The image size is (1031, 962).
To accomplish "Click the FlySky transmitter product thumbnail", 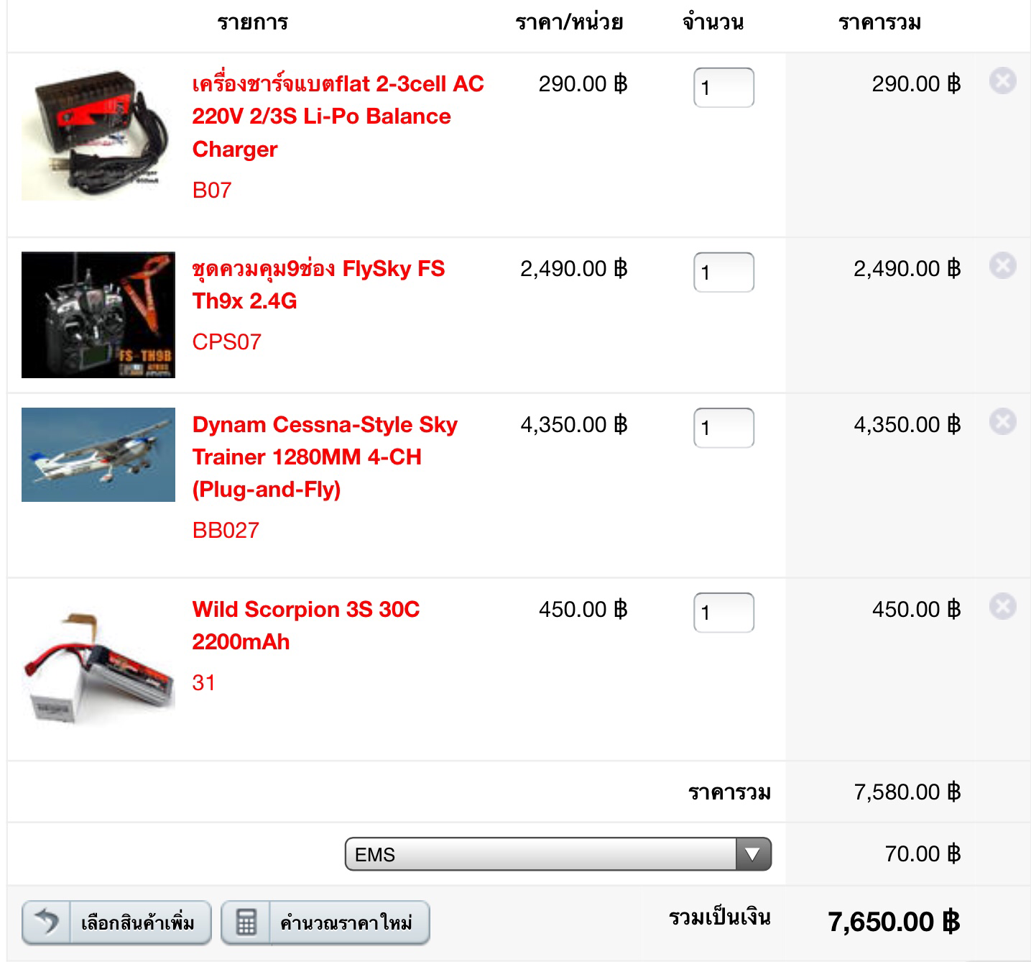I will click(x=98, y=315).
